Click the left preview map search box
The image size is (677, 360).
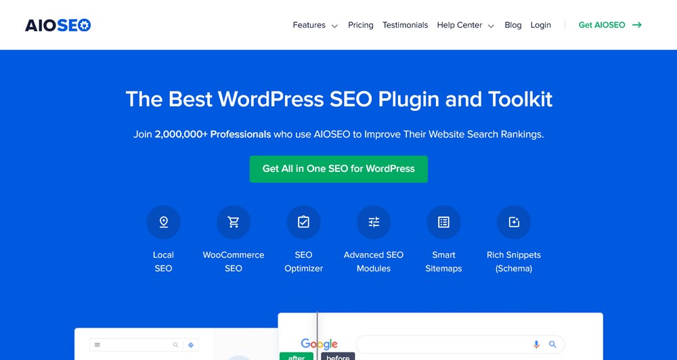[x=144, y=345]
